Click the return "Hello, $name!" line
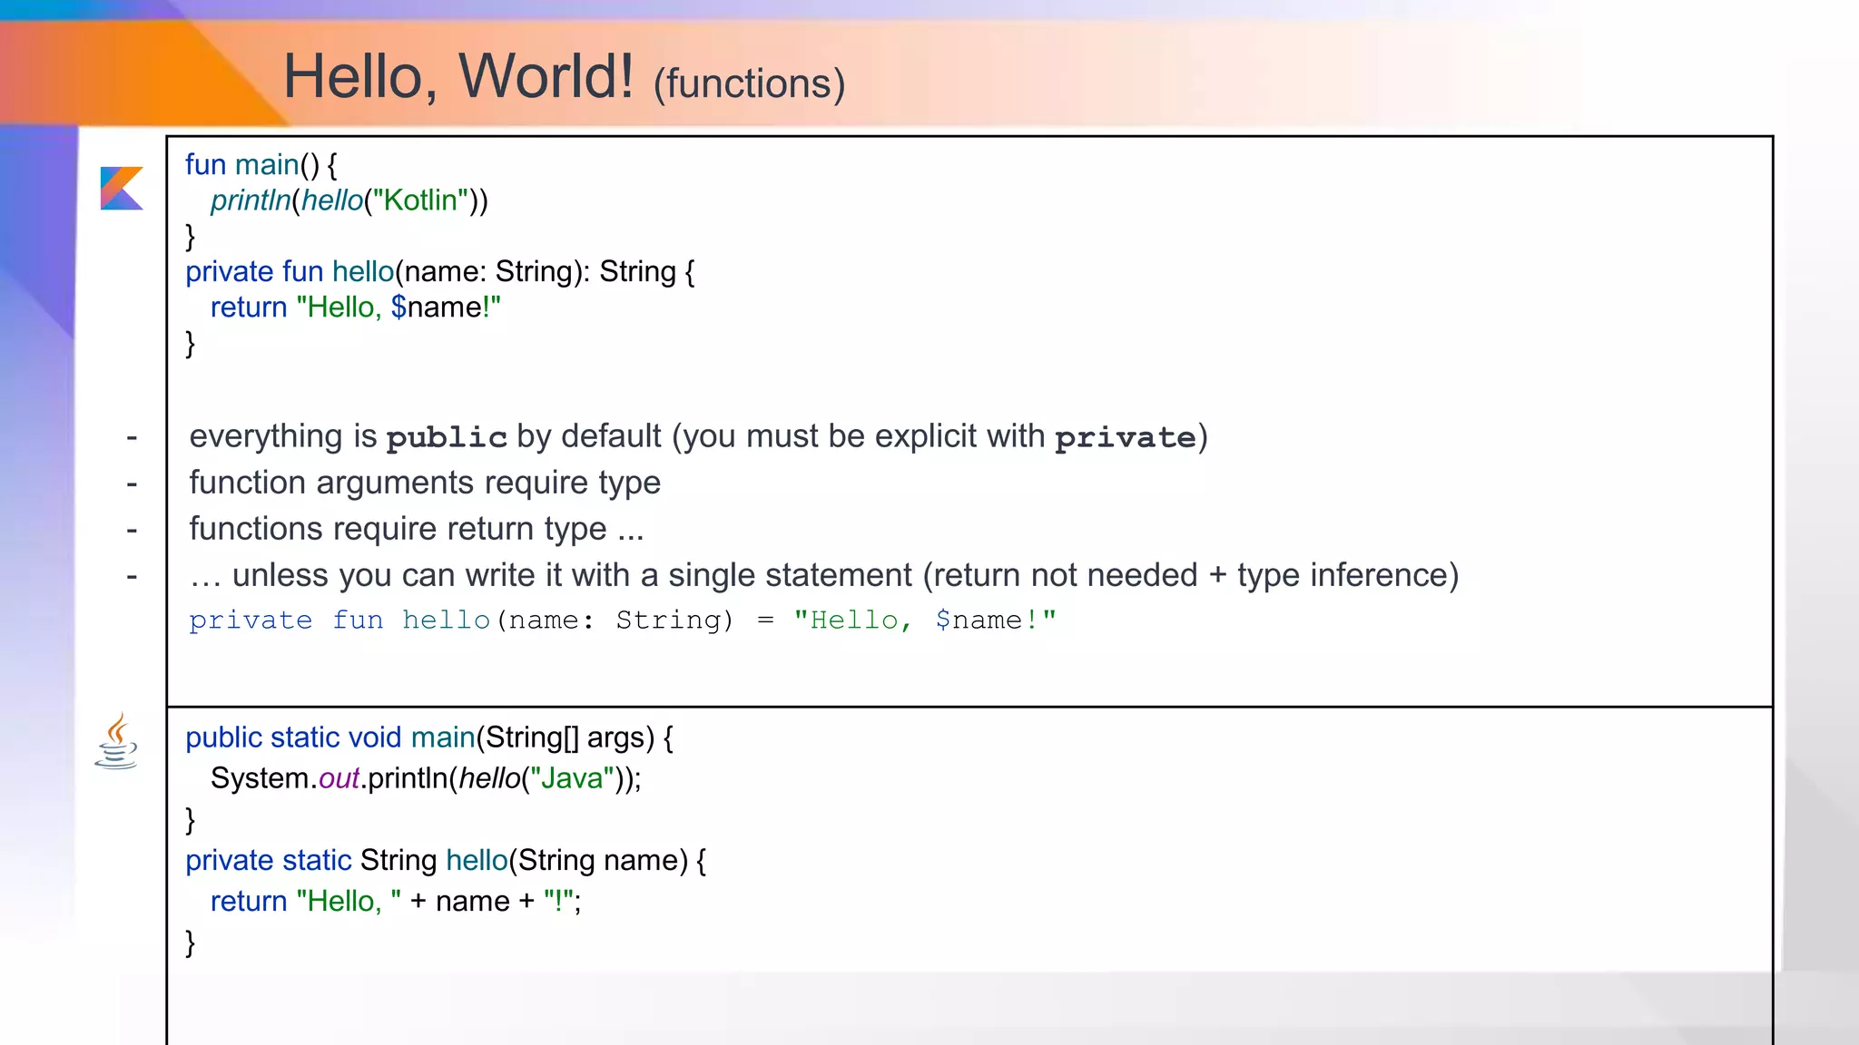This screenshot has width=1859, height=1045. click(355, 308)
